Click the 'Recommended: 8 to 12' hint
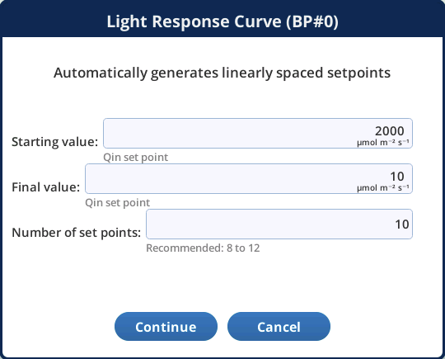Image resolution: width=445 pixels, height=359 pixels. (x=203, y=248)
